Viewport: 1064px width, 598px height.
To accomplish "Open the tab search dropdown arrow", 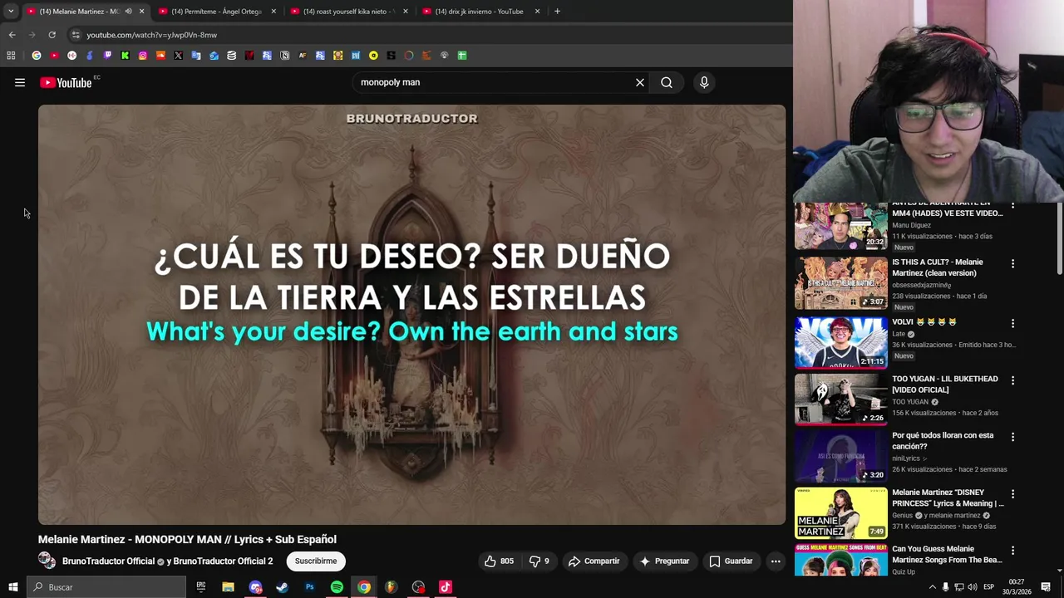I will pos(11,12).
